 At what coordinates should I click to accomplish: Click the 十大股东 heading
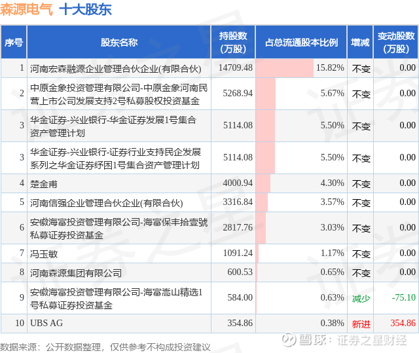85,9
